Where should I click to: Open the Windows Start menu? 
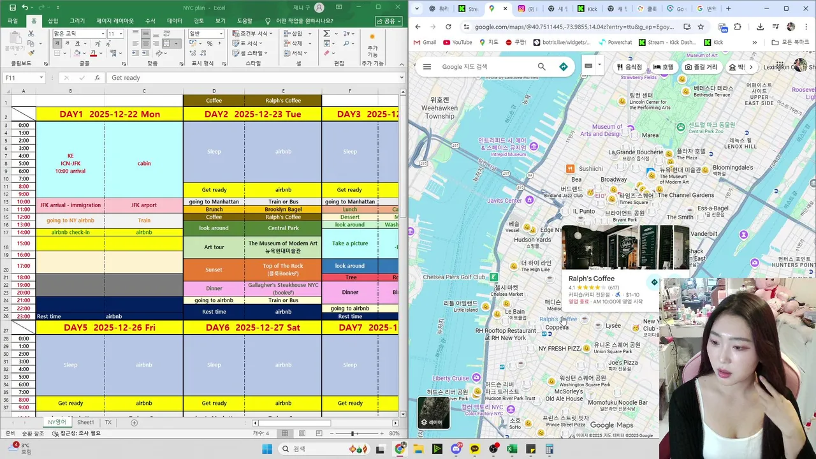pyautogui.click(x=266, y=449)
